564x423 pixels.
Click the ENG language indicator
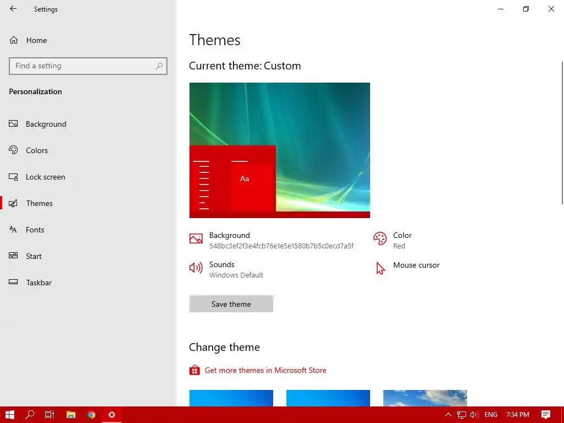pyautogui.click(x=491, y=415)
